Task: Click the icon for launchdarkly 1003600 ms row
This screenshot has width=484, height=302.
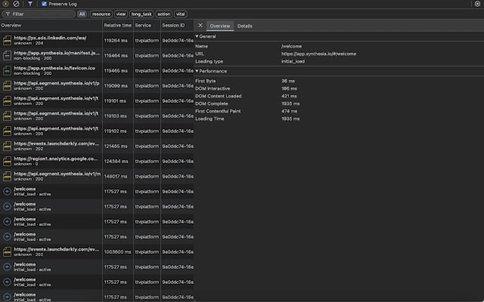Action: pos(7,252)
